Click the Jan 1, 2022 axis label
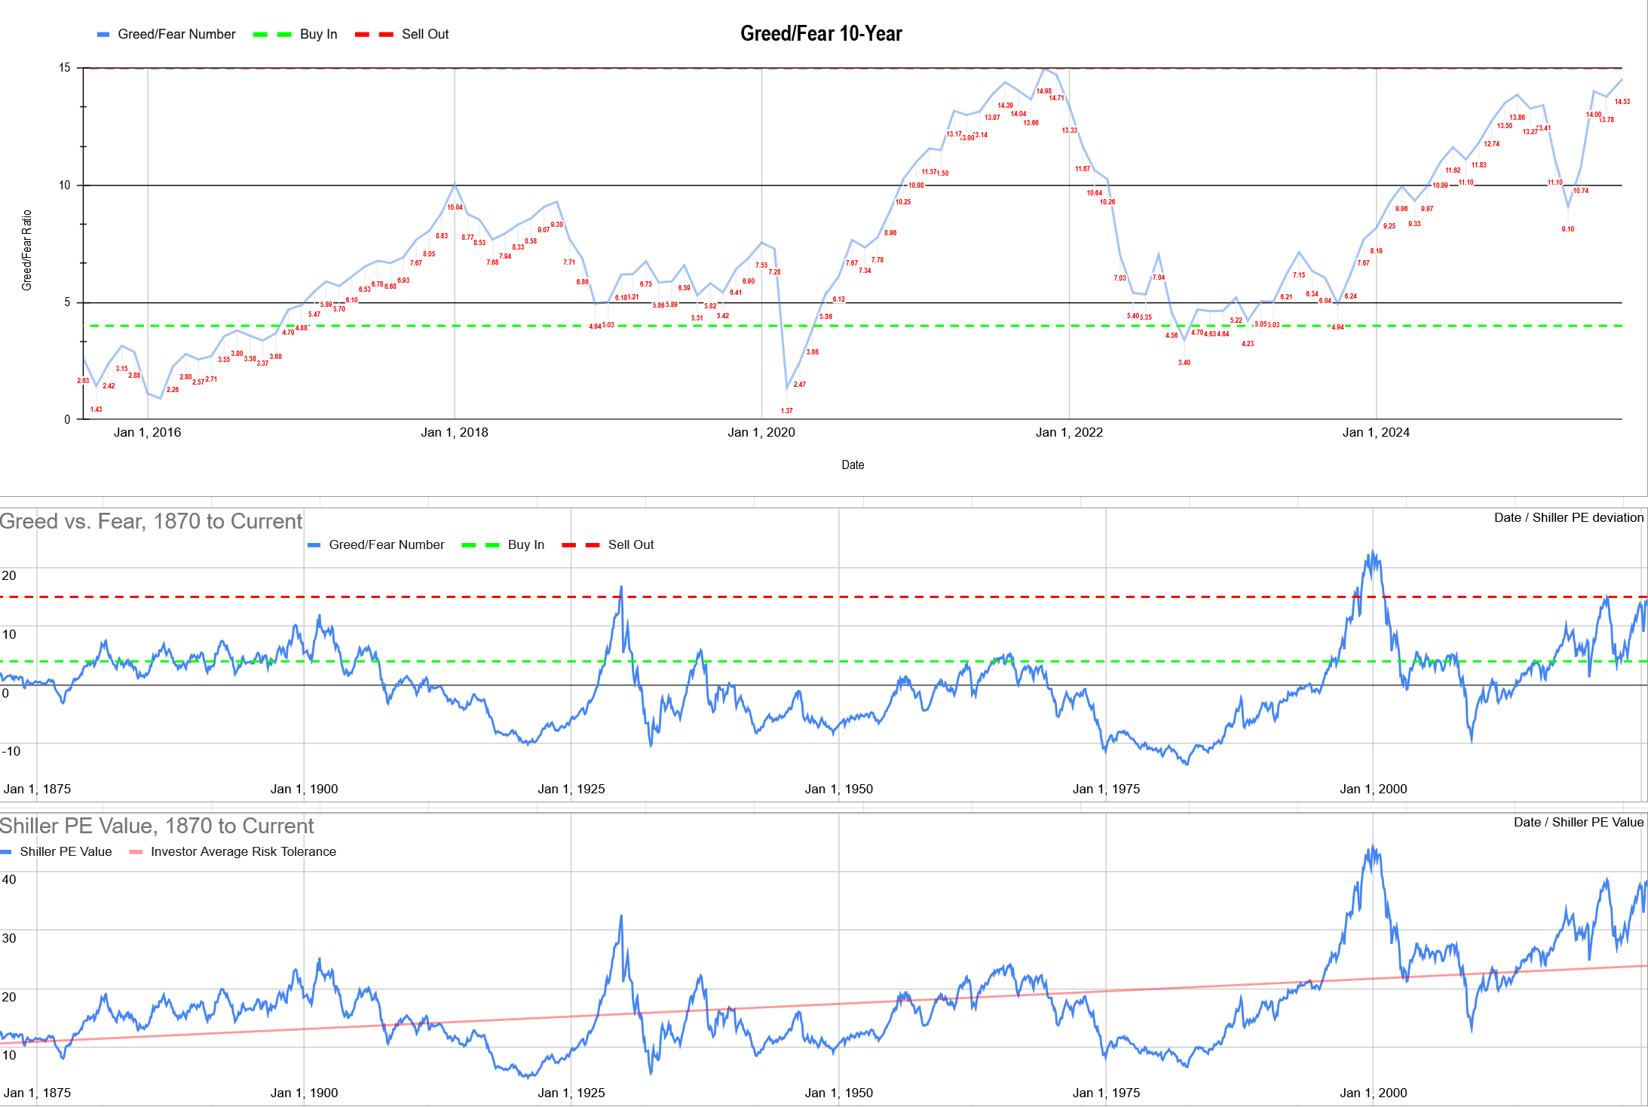This screenshot has width=1648, height=1107. (x=1069, y=432)
